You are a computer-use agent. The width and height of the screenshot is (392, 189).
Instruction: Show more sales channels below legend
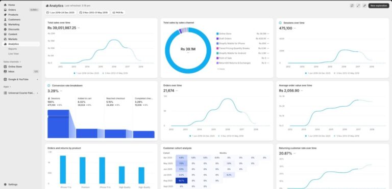(220, 69)
